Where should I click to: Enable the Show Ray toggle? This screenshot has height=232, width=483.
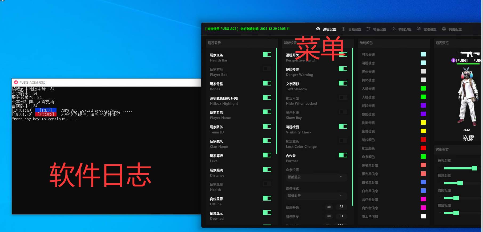click(x=343, y=112)
